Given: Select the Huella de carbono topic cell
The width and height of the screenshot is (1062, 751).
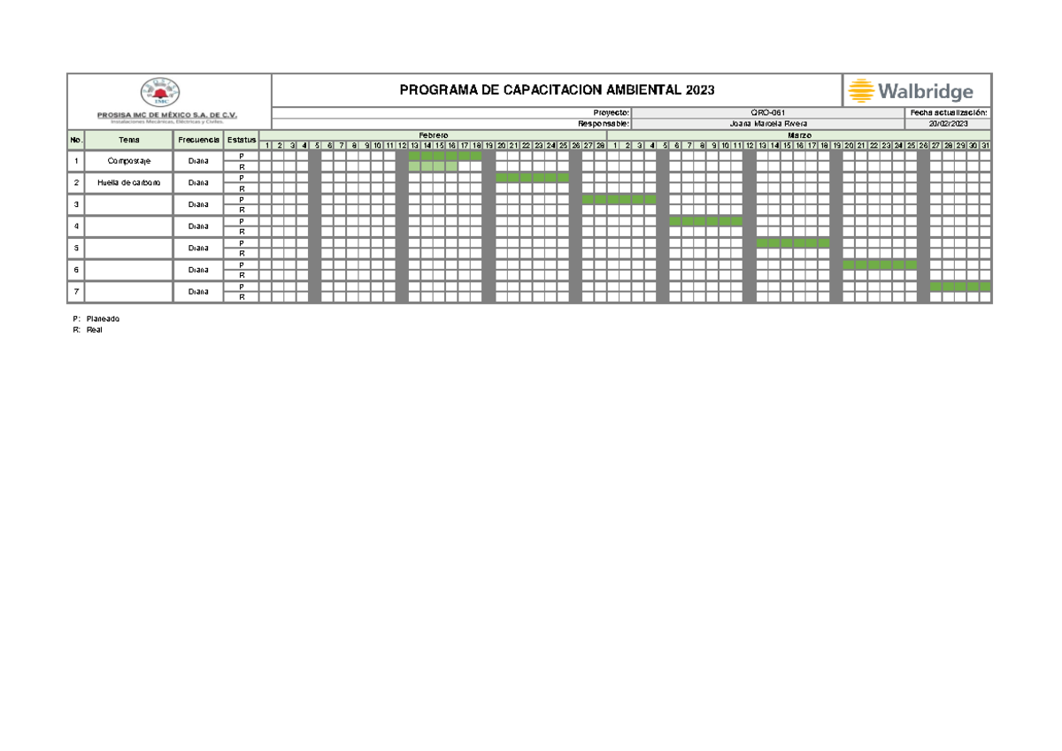Looking at the screenshot, I should (x=128, y=182).
